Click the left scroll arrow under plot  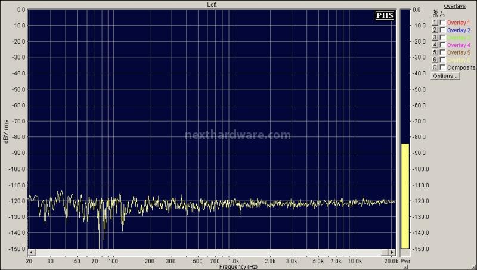[x=32, y=252]
